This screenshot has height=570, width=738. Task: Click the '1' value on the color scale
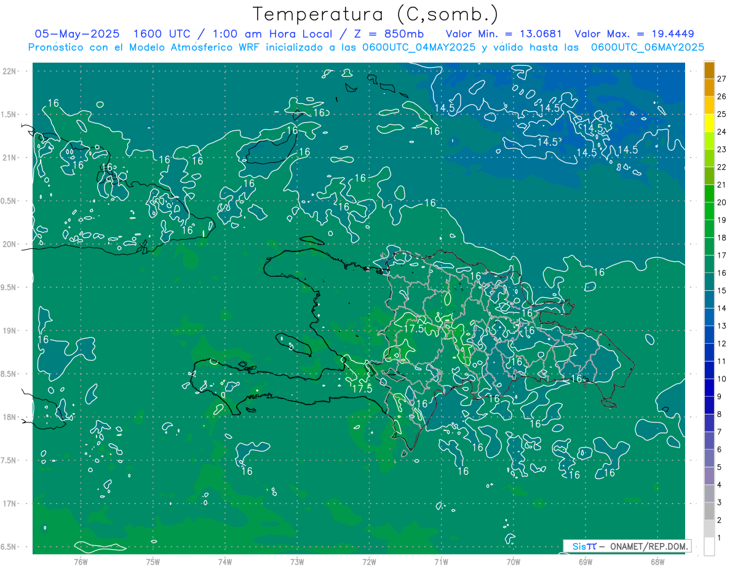pyautogui.click(x=720, y=538)
